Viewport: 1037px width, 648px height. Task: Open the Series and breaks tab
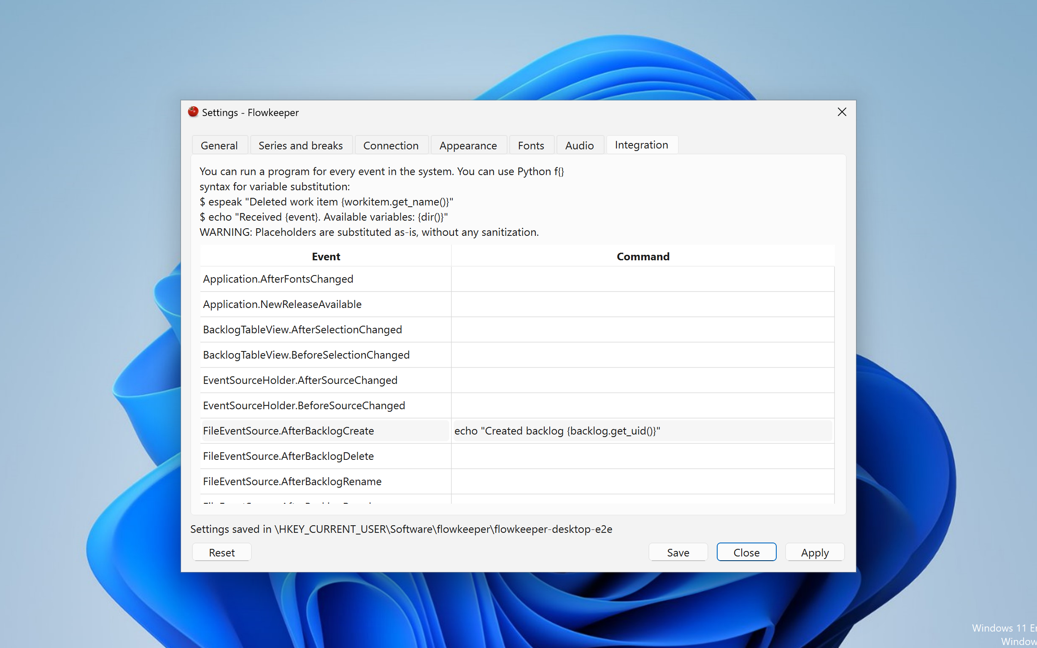300,145
